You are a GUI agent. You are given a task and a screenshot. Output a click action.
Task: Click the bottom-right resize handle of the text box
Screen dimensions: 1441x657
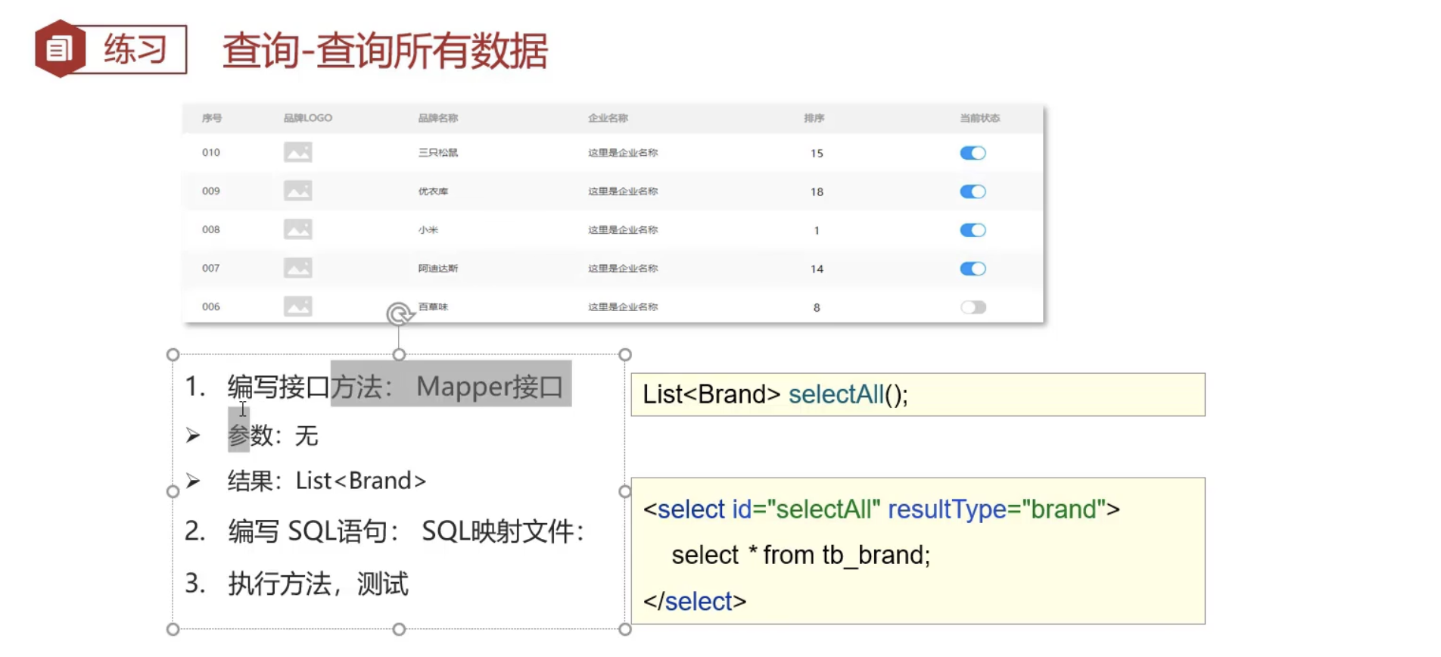tap(625, 629)
